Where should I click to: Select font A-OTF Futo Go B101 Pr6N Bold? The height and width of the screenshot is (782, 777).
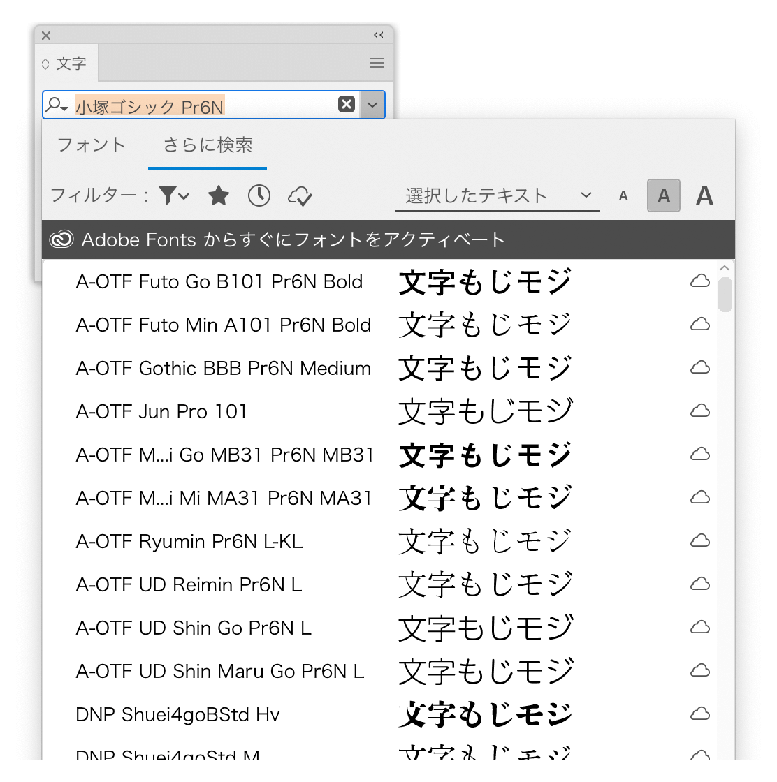[x=219, y=282]
